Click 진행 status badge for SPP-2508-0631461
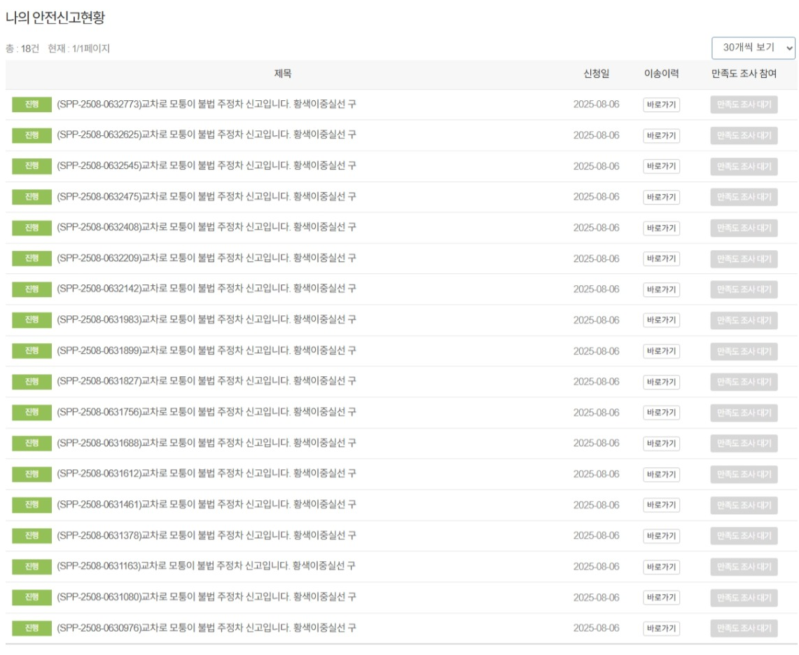 (x=32, y=505)
